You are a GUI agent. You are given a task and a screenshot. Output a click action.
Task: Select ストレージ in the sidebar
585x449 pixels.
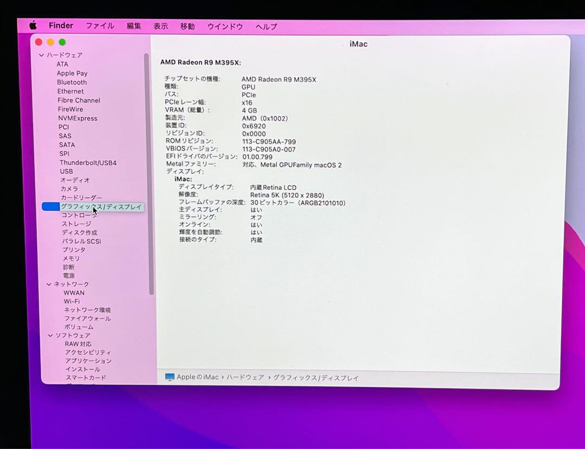(x=76, y=224)
